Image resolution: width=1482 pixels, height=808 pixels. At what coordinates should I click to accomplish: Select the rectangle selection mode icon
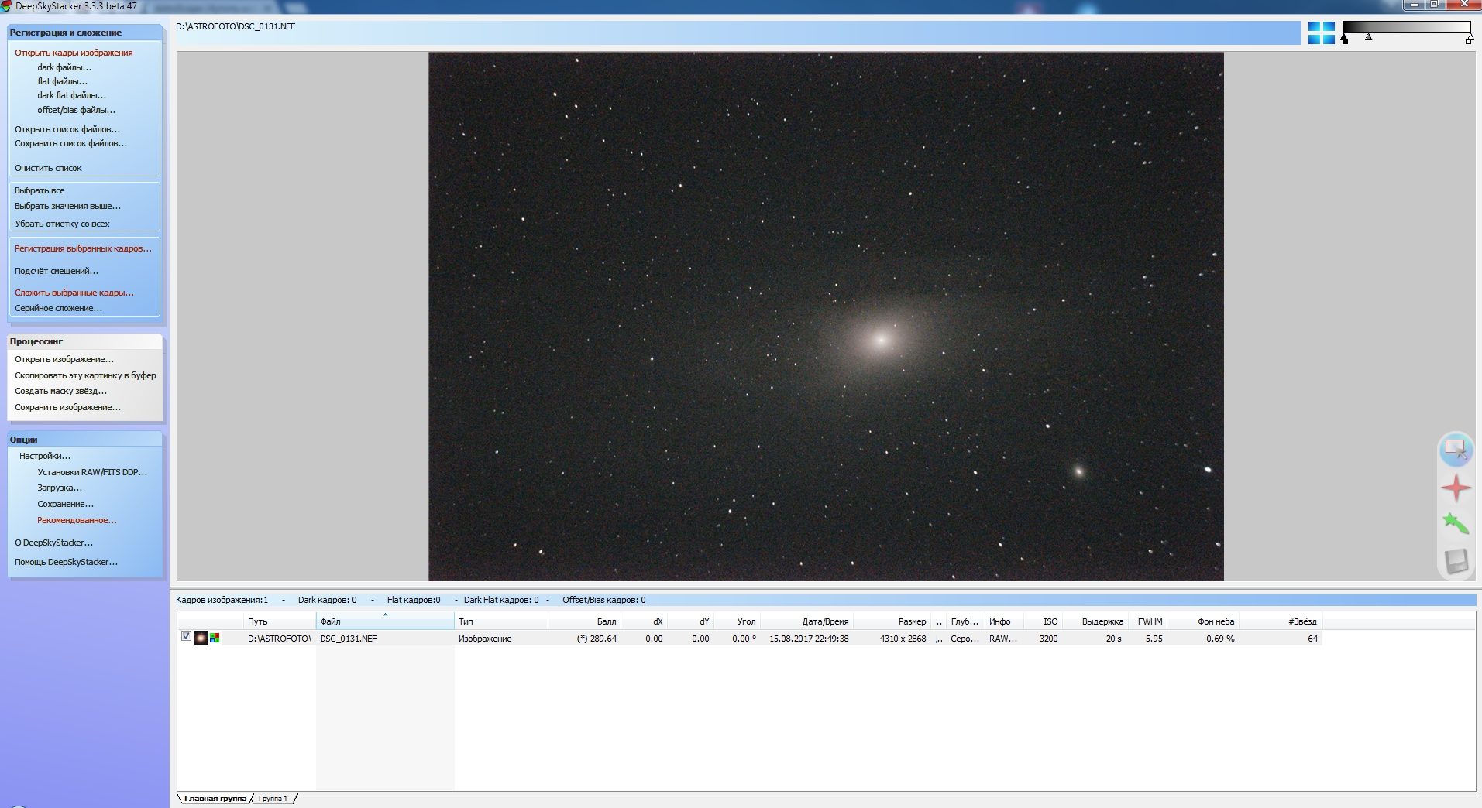(1456, 450)
